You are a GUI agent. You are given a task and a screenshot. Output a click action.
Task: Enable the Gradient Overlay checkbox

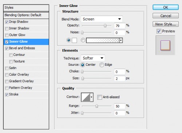(x=7, y=81)
